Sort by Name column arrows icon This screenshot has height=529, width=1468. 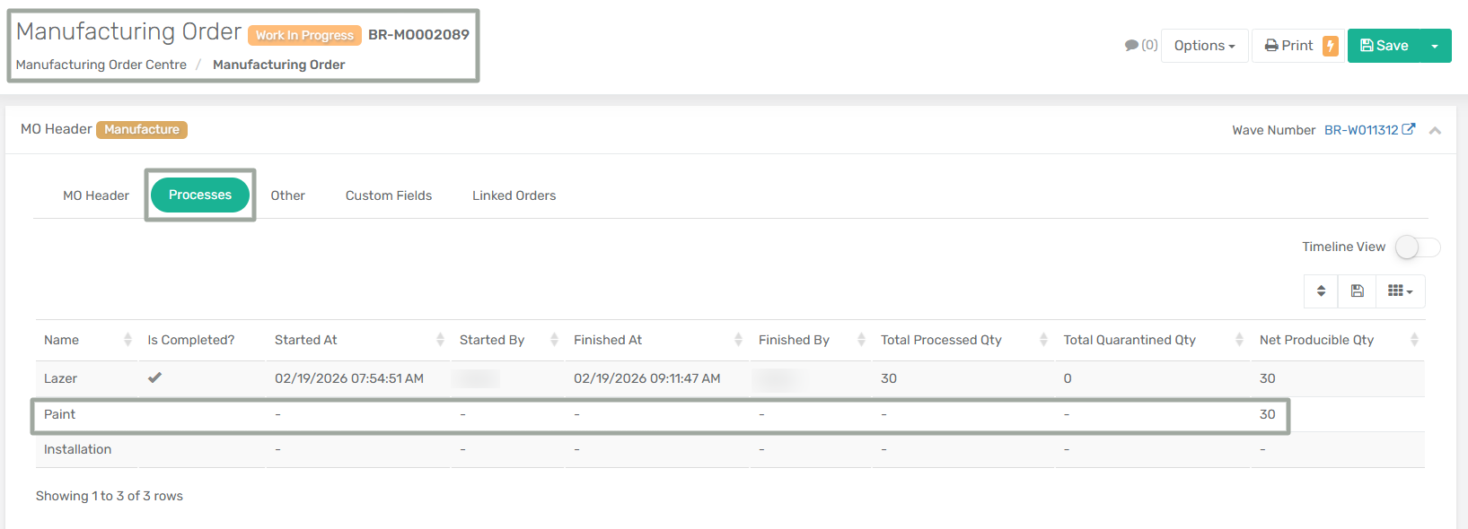click(127, 340)
